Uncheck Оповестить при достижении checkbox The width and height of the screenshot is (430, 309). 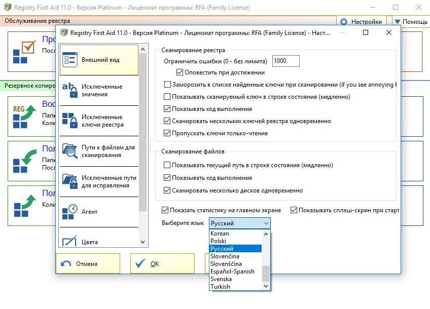click(180, 72)
